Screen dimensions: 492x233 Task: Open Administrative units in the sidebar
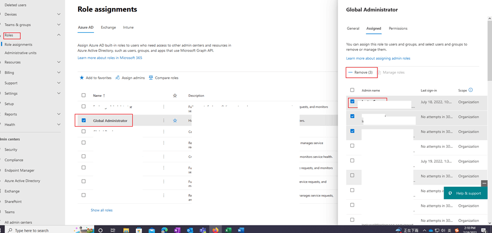(20, 53)
